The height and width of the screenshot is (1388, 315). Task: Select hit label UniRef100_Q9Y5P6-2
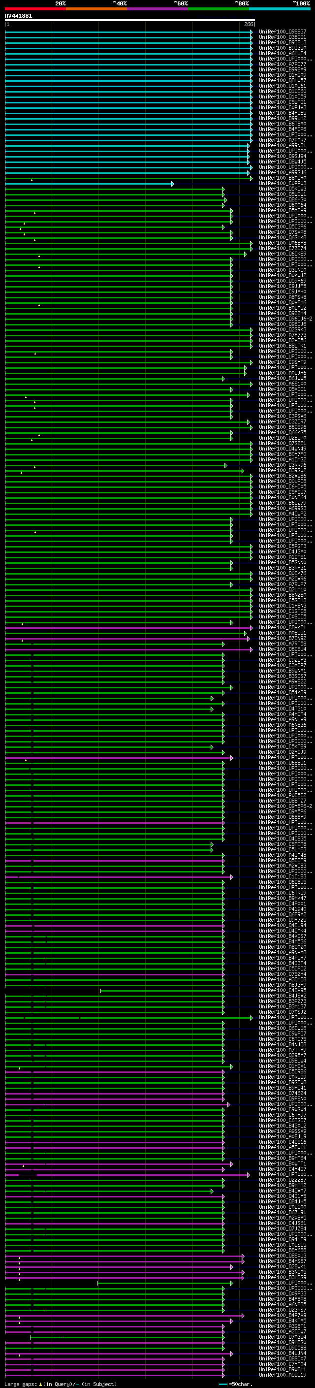coord(285,806)
